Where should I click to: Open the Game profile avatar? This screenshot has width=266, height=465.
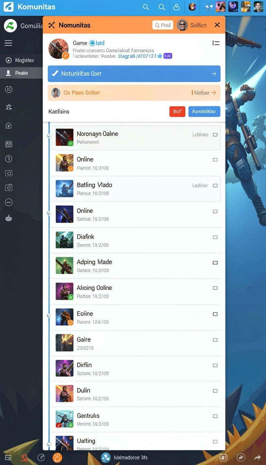58,49
